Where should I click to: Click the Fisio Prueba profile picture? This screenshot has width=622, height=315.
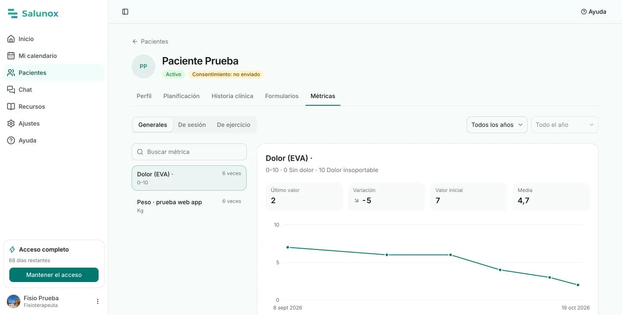tap(14, 301)
